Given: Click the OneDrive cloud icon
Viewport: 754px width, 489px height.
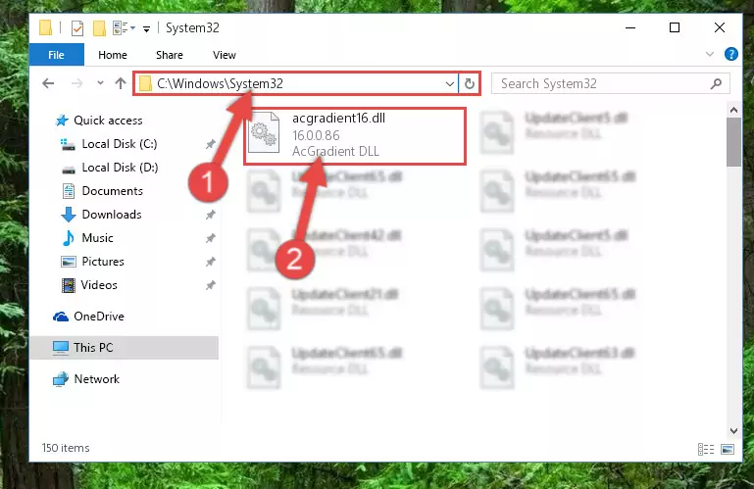Looking at the screenshot, I should click(x=61, y=317).
